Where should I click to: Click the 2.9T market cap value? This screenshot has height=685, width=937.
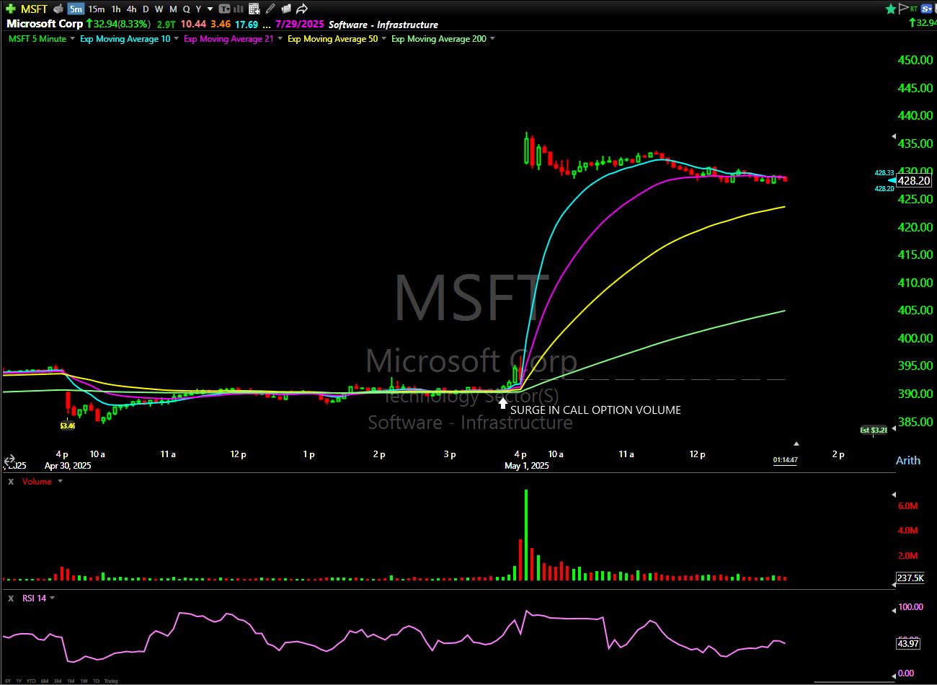click(166, 24)
